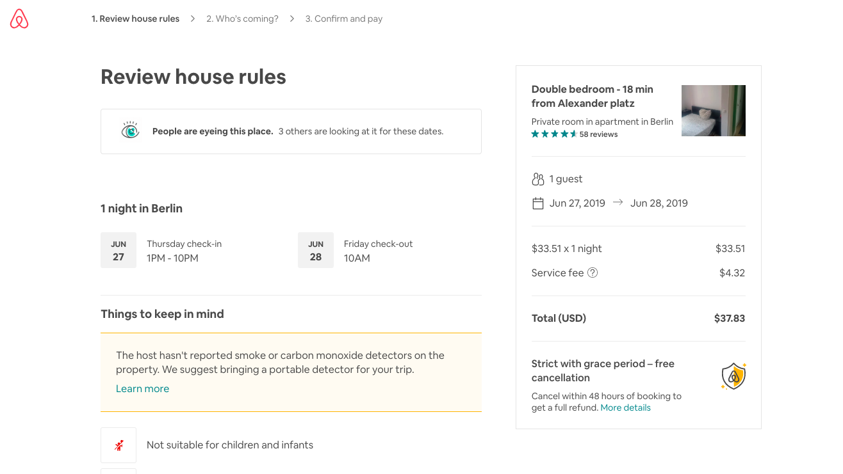Viewport: 843px width, 474px height.
Task: Click the five-star rating icons
Action: [x=554, y=134]
